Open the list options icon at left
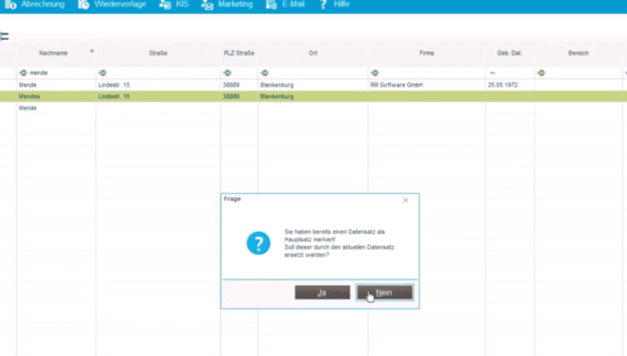Viewport: 627px width, 356px height. point(4,37)
